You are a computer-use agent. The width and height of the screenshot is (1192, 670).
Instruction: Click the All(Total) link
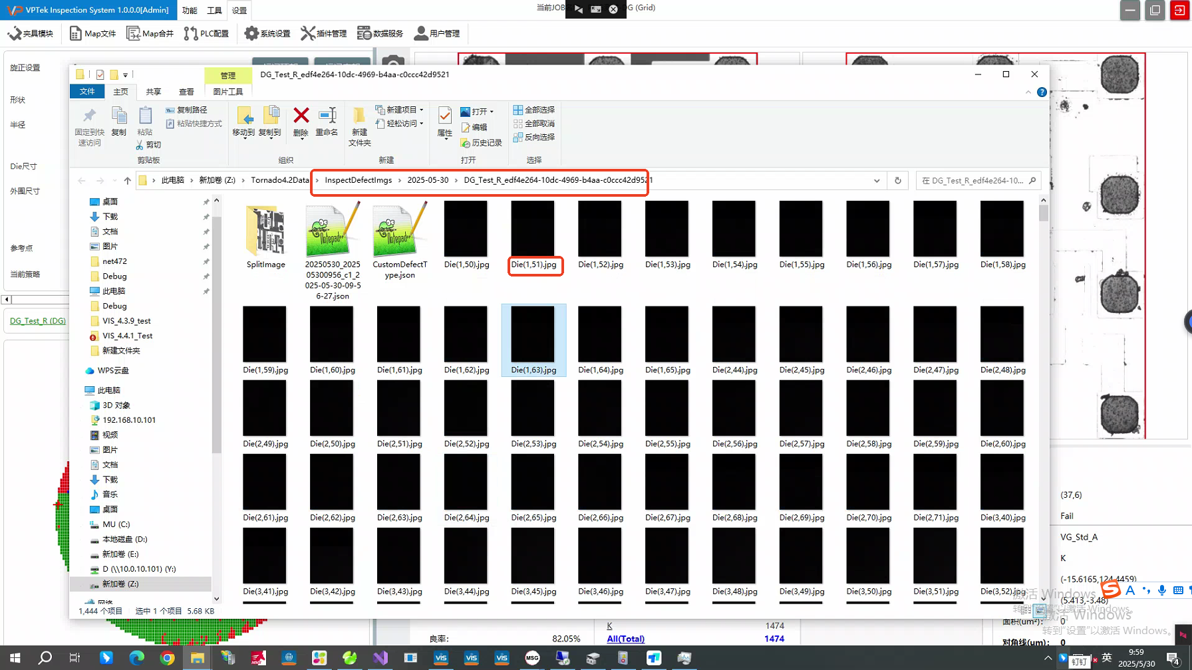point(625,639)
